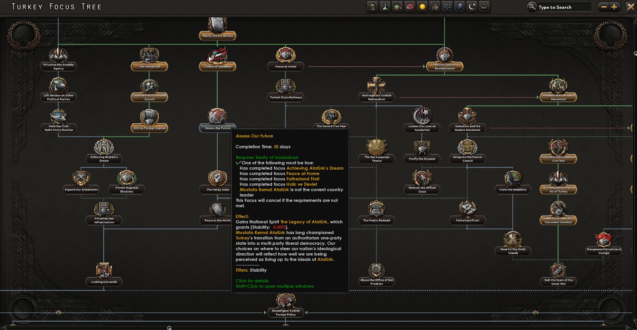Click the crescent moon and star filter icon

472,7
